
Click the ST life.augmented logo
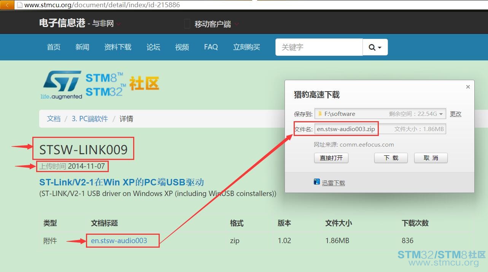(61, 84)
